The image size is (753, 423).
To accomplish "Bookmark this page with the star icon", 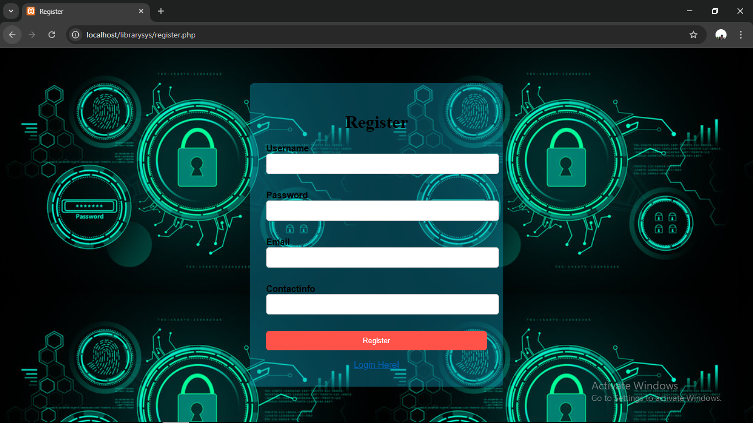I will (x=693, y=35).
